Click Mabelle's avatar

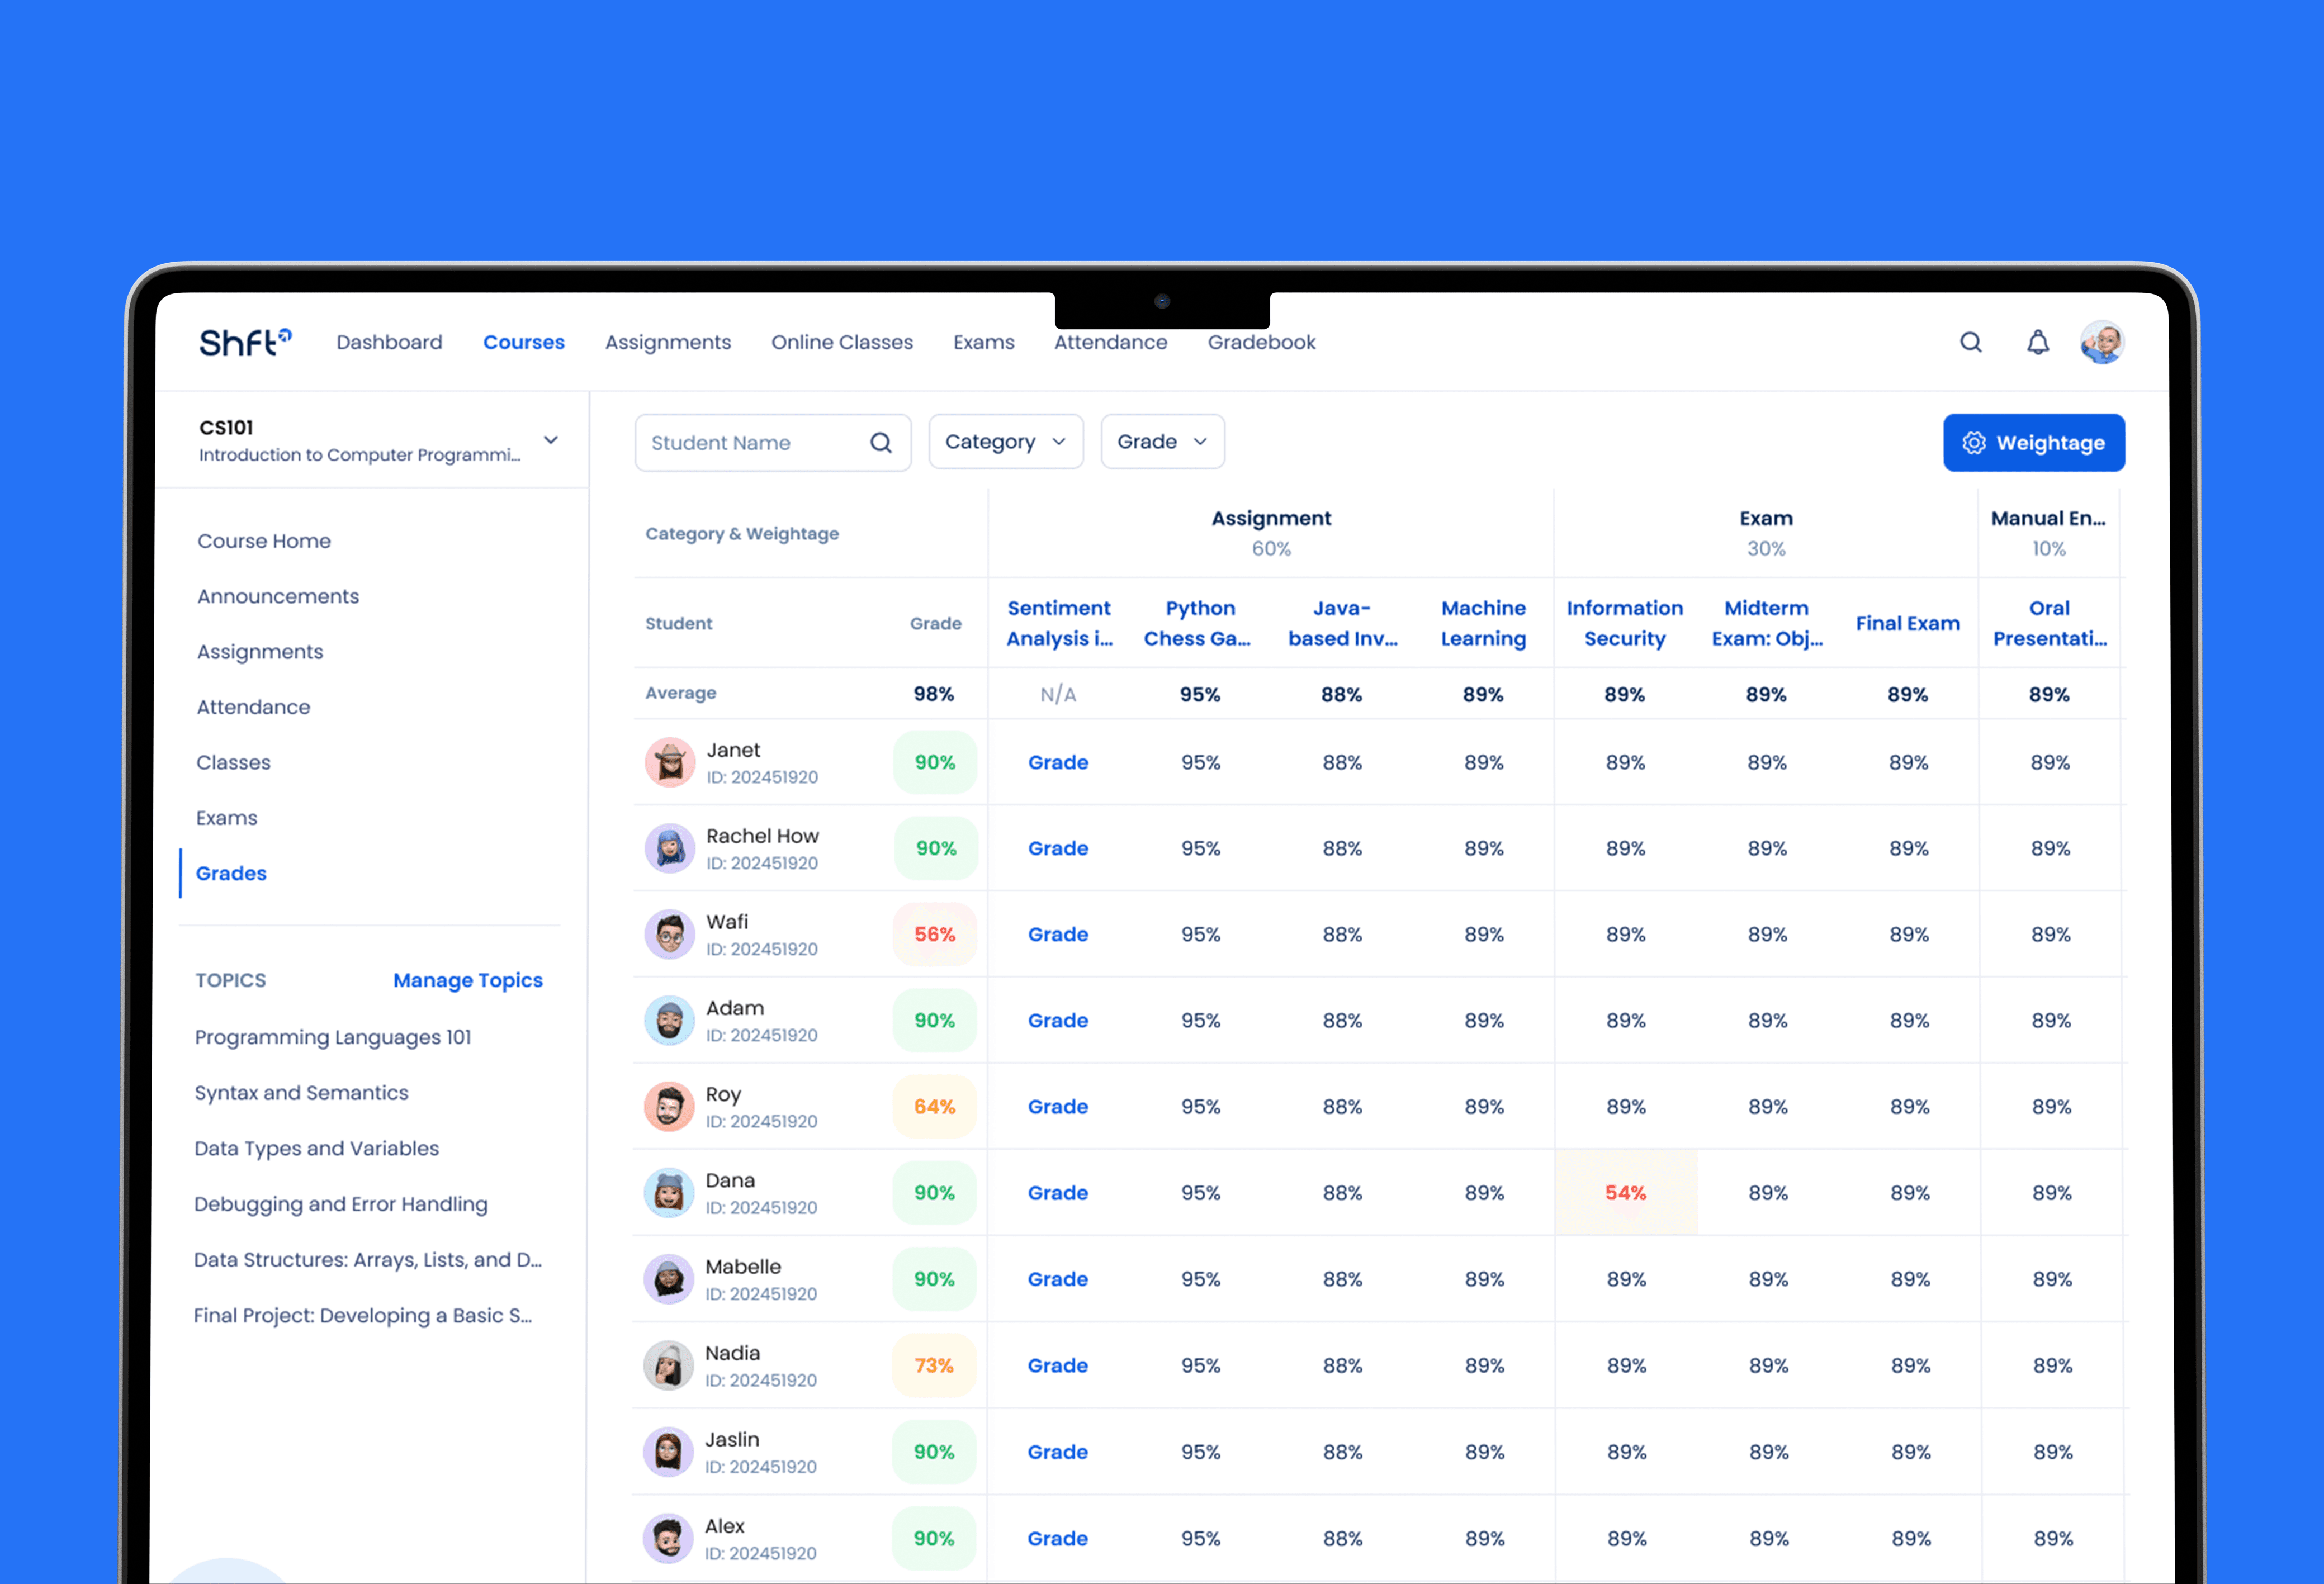(669, 1279)
